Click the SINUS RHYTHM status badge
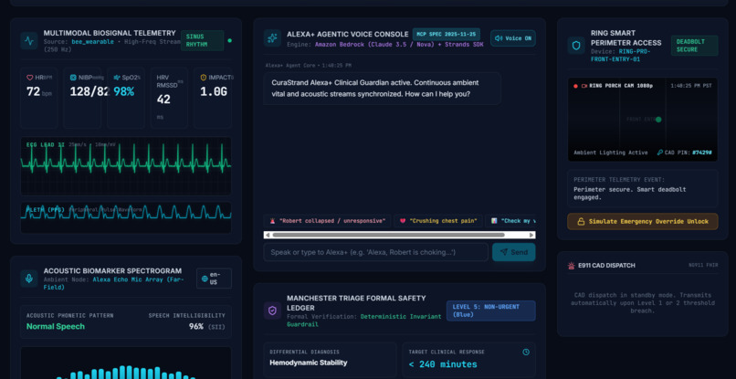736x379 pixels. click(203, 41)
